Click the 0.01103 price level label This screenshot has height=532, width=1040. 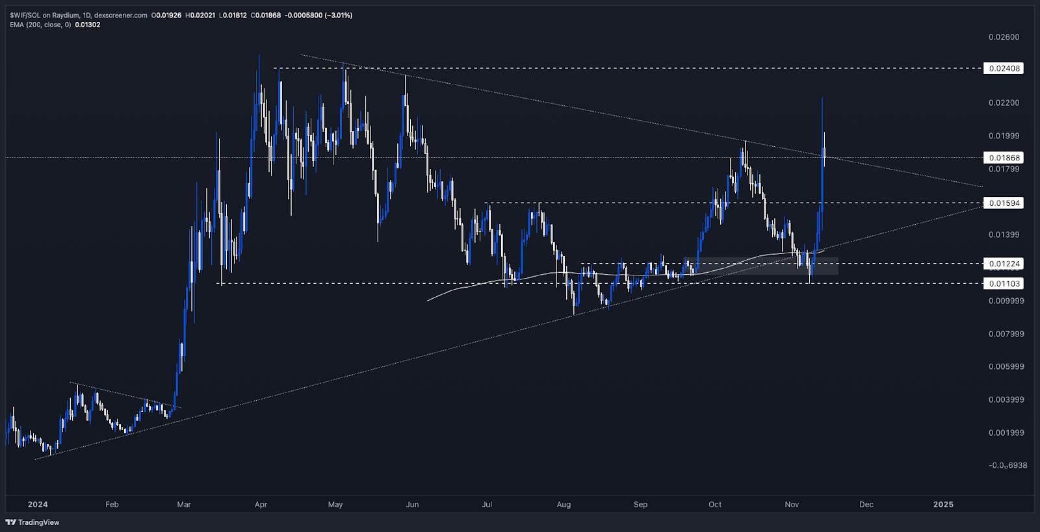(x=1004, y=283)
